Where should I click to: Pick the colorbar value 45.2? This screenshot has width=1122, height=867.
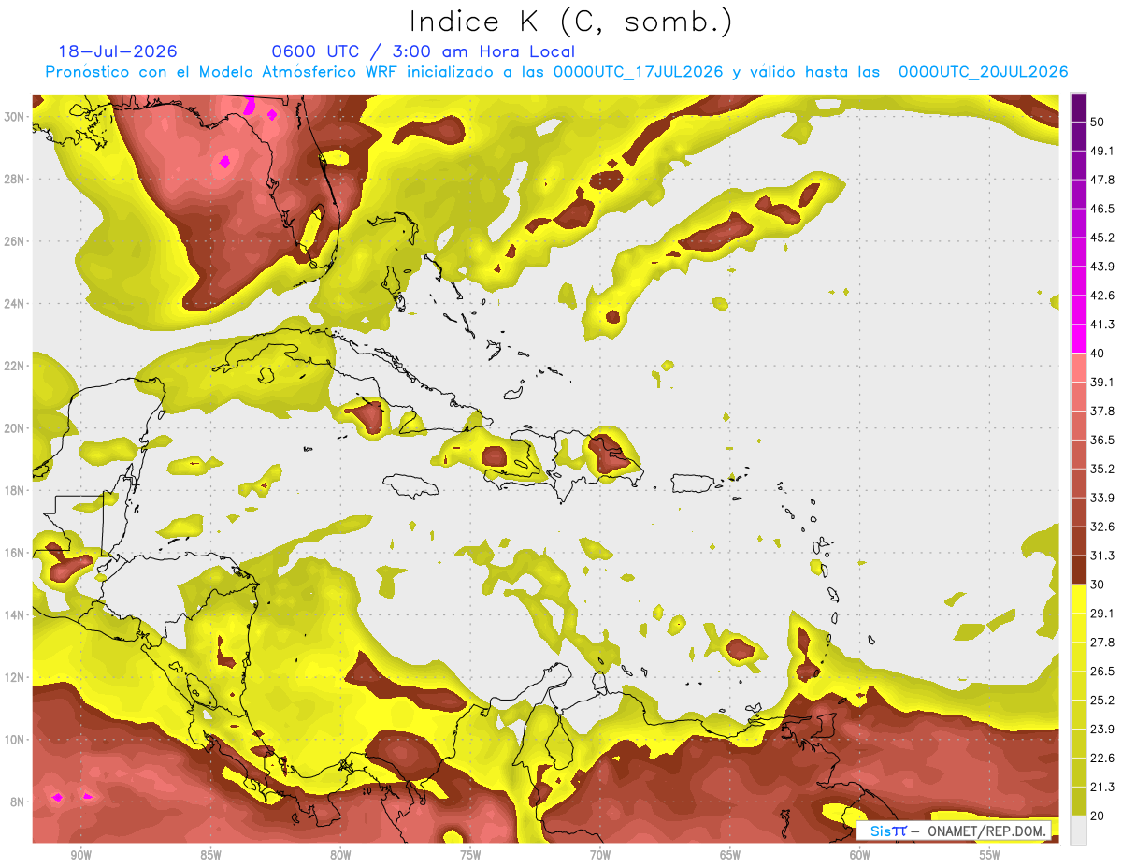(x=1103, y=238)
